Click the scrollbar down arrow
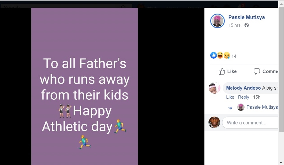This screenshot has width=284, height=165. (x=281, y=163)
